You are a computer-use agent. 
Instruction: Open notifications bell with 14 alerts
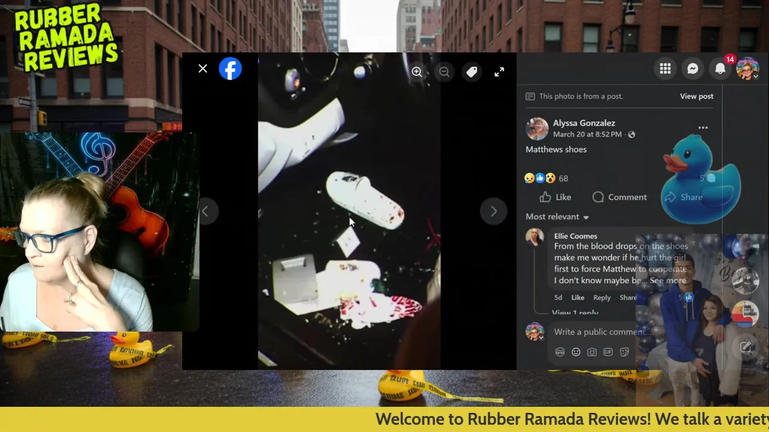point(720,69)
